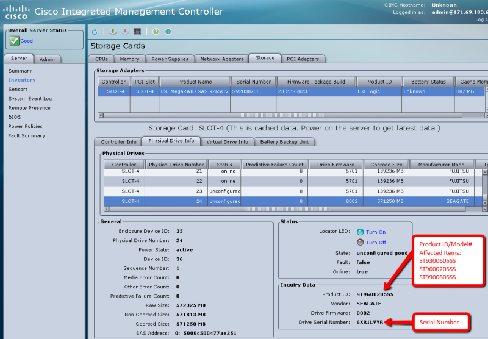Sort by Product ID column header
The height and width of the screenshot is (339, 488).
[x=379, y=82]
